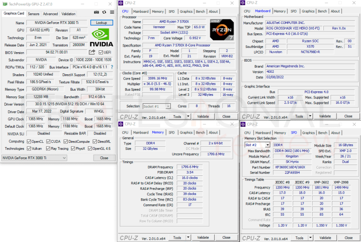
Task: Open About tab in SPD CPU-Z window
Action: pos(336,133)
